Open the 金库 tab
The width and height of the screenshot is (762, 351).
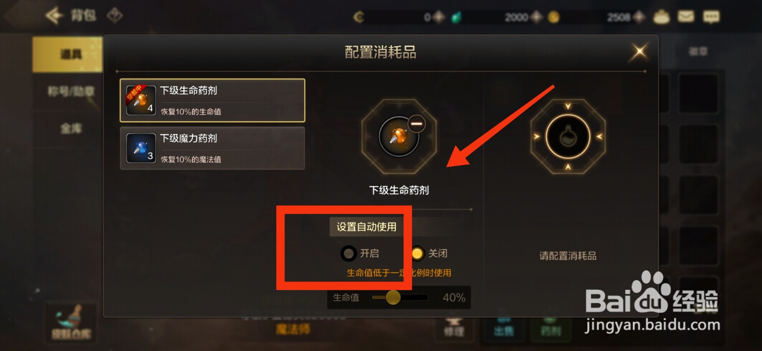tap(71, 128)
